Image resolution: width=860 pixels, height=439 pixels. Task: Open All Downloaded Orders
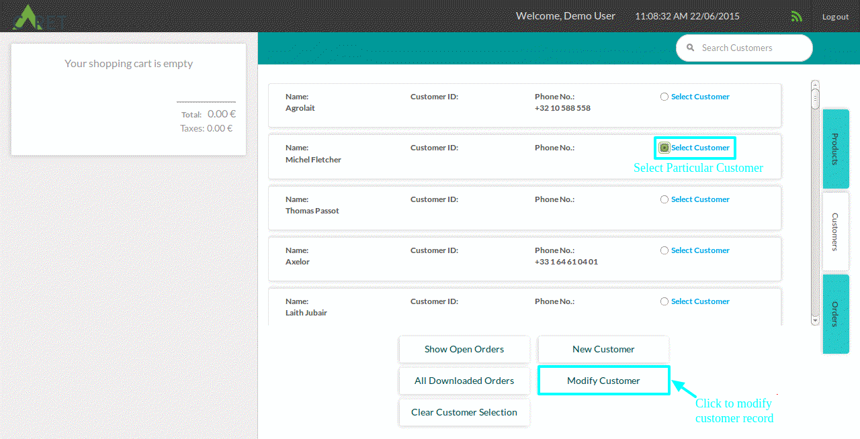coord(464,381)
